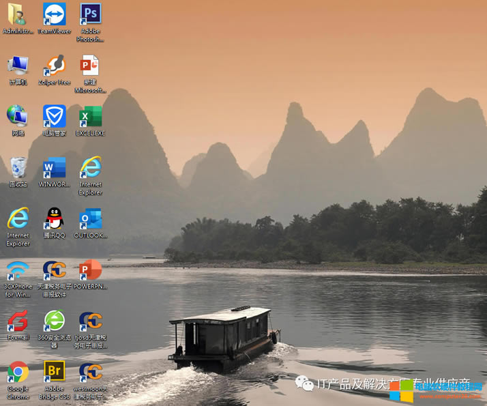Click the 网络 (Network) desktop icon

pos(18,116)
